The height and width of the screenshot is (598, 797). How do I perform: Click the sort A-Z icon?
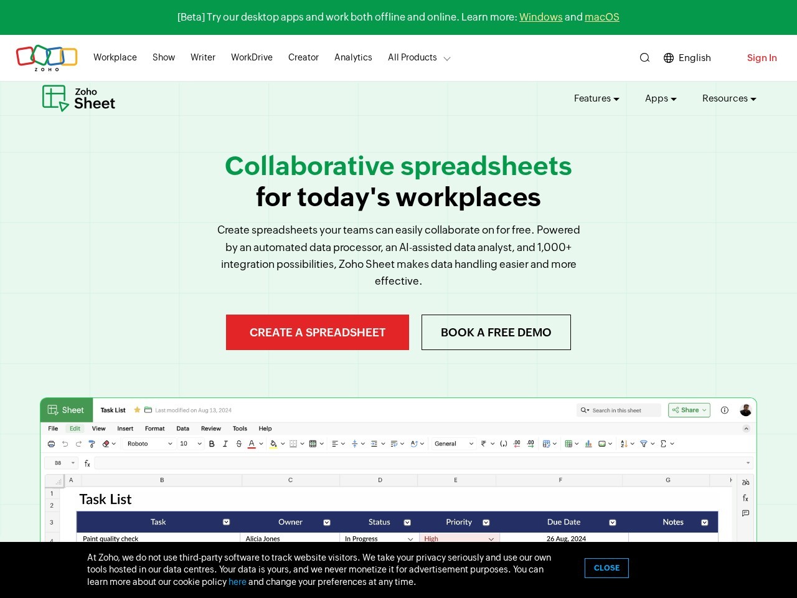tap(624, 444)
